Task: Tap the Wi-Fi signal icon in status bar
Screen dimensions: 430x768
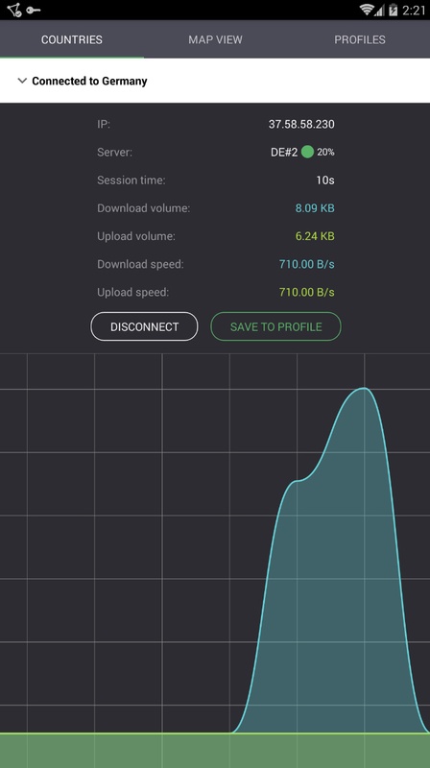Action: pos(367,10)
